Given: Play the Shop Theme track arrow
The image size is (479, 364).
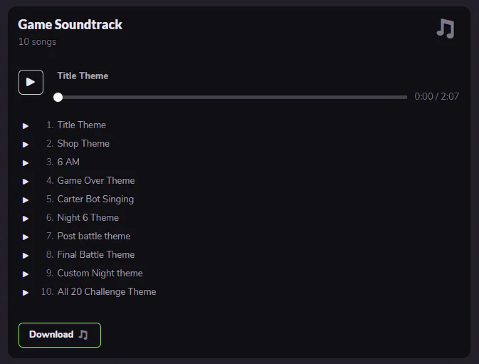Looking at the screenshot, I should 26,145.
